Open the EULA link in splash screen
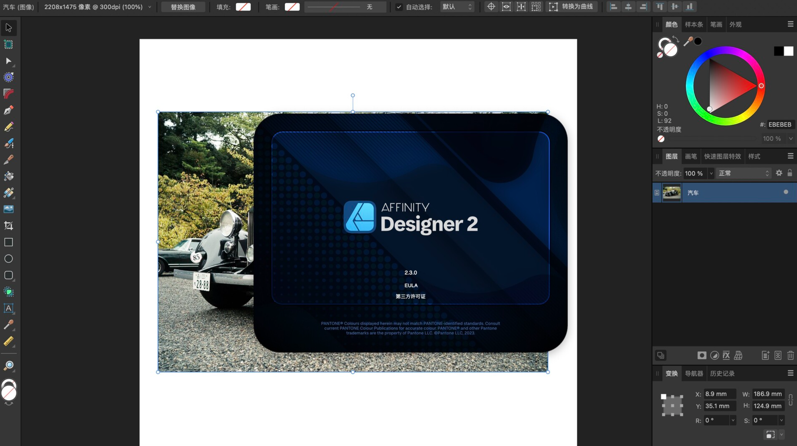This screenshot has height=446, width=797. coord(411,285)
